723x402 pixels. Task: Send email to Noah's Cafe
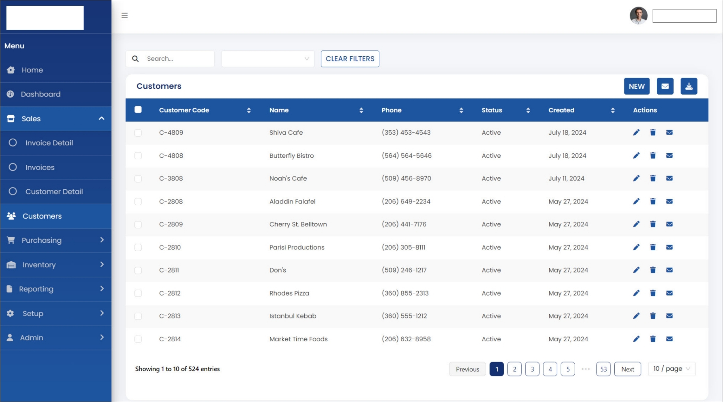(x=670, y=178)
